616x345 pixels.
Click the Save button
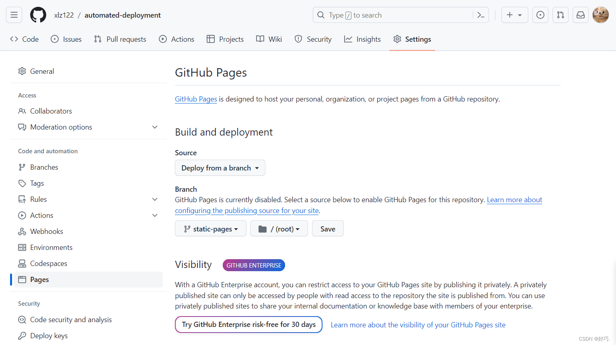[328, 229]
